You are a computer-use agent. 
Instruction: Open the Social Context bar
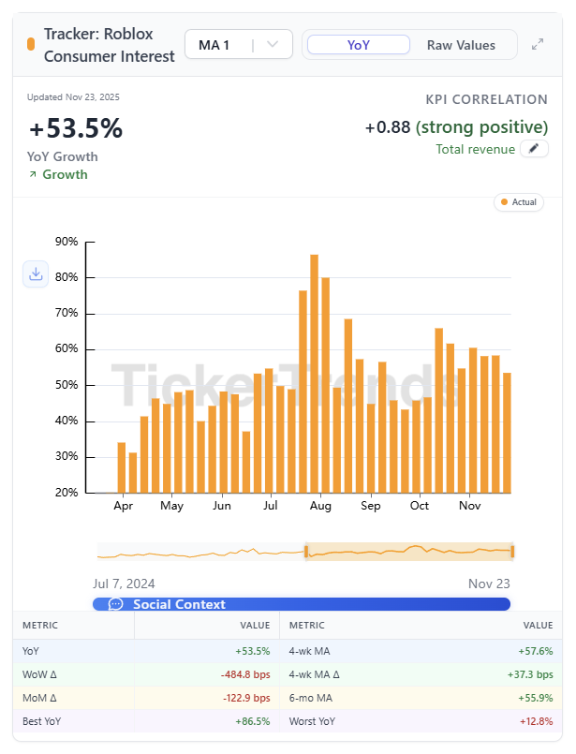pos(302,604)
